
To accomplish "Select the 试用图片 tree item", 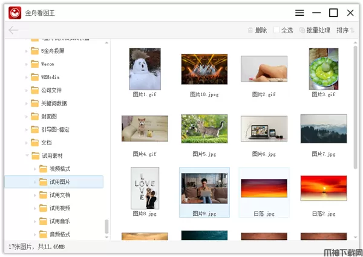I will (x=59, y=182).
